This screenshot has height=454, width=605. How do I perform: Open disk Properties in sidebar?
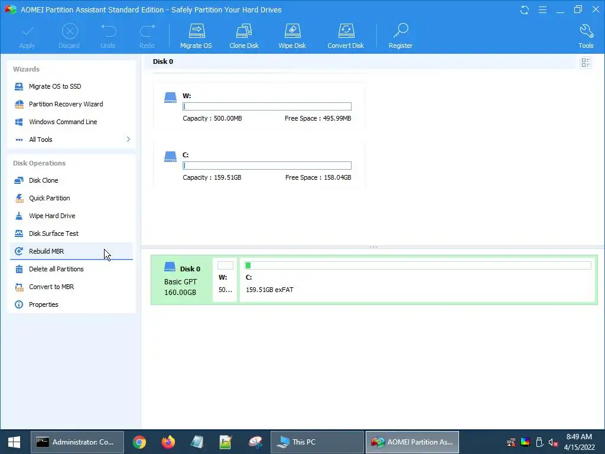coord(71,304)
